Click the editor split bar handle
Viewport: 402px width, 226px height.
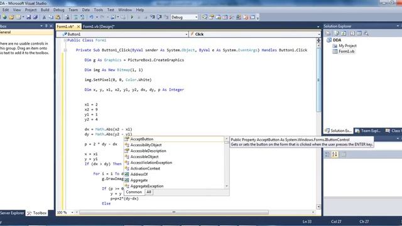click(318, 40)
